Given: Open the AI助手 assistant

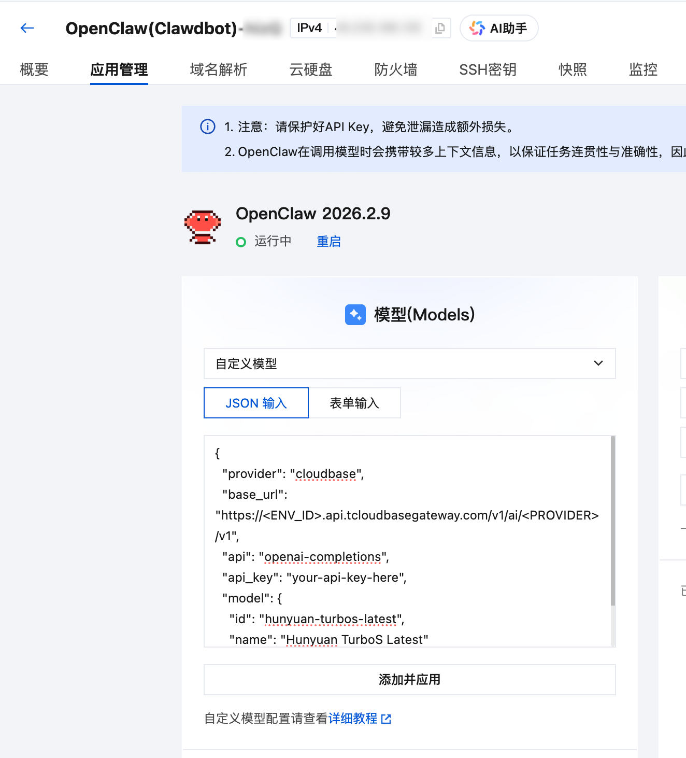Looking at the screenshot, I should 499,28.
